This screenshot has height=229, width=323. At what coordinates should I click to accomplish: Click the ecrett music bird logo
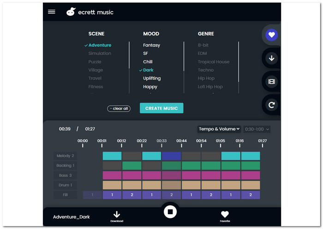click(71, 12)
